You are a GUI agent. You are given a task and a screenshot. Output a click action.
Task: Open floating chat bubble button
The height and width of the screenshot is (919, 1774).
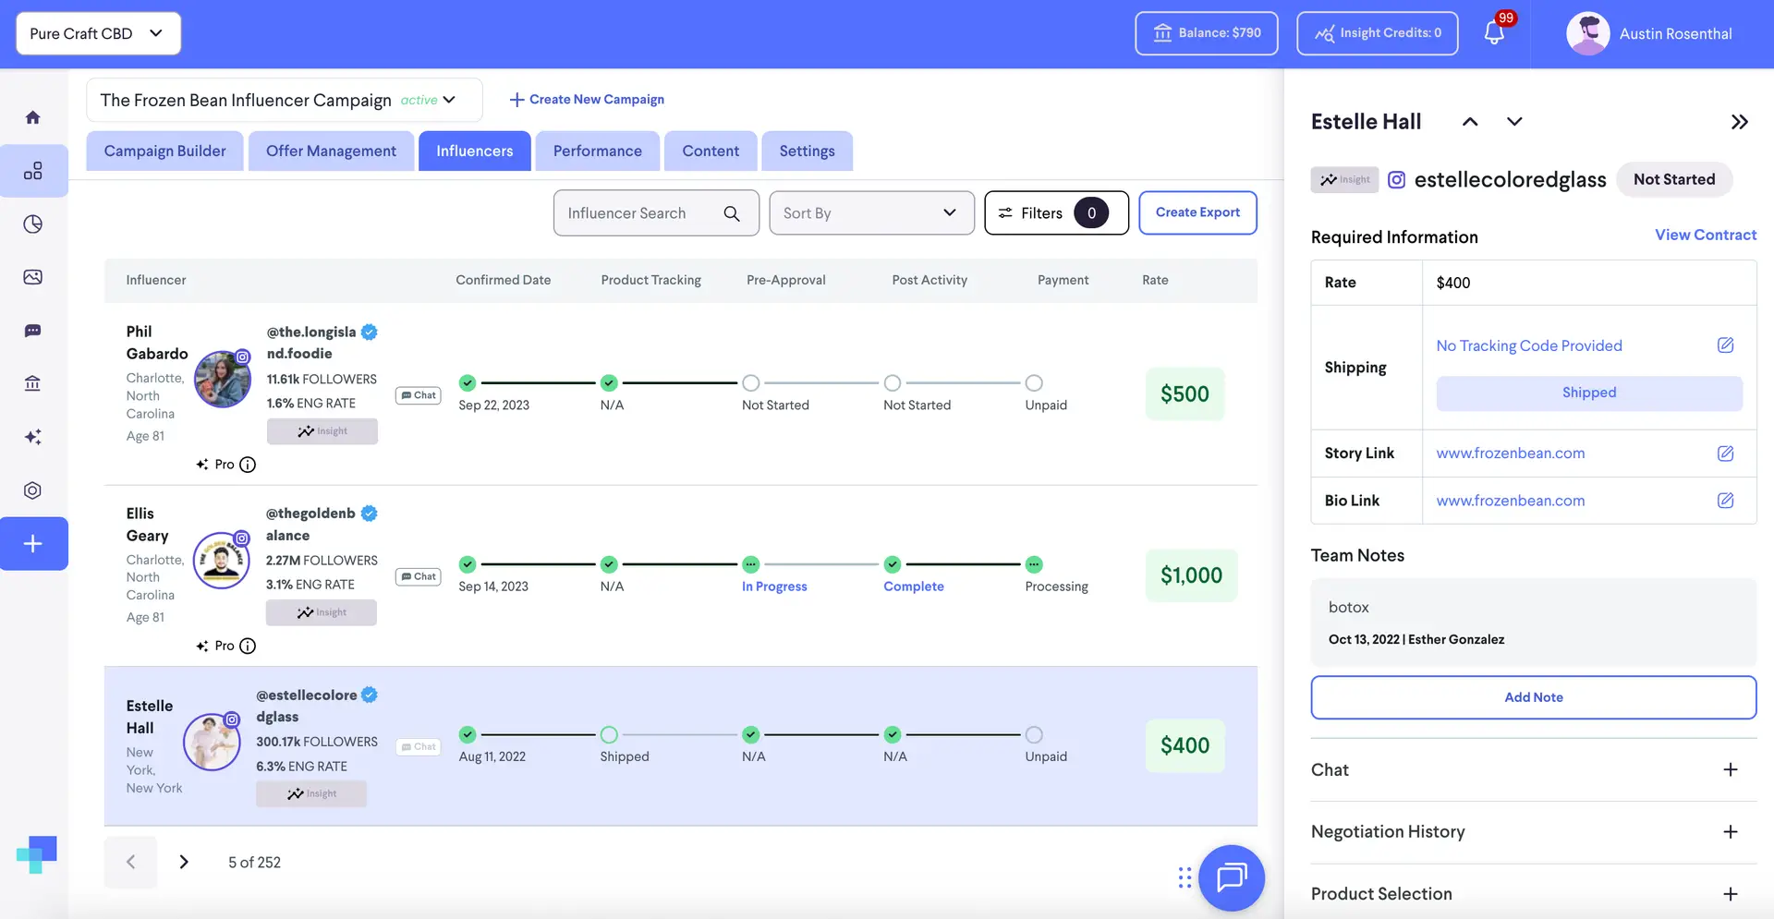1231,877
